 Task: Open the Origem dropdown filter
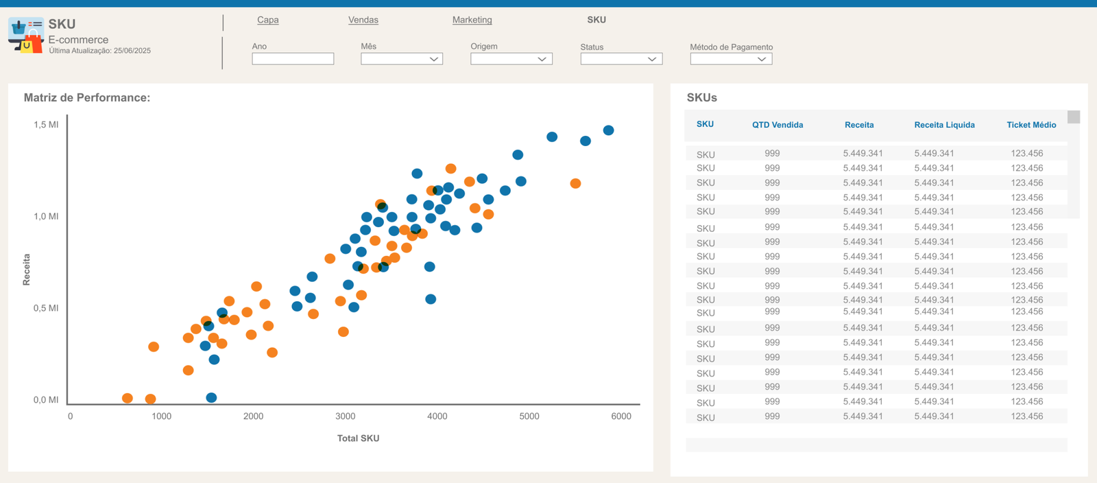[511, 59]
